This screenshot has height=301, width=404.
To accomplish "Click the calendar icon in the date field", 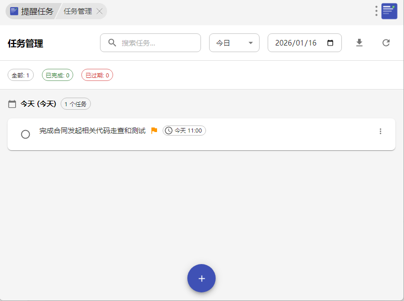I will [331, 43].
